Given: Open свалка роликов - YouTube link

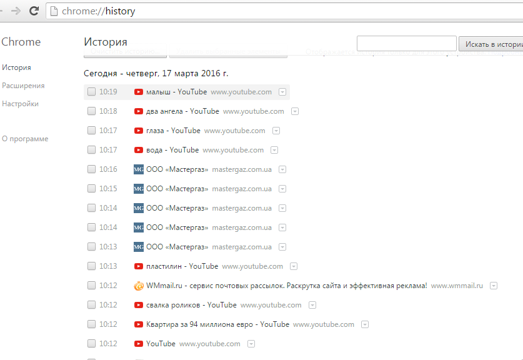Looking at the screenshot, I should pos(191,304).
